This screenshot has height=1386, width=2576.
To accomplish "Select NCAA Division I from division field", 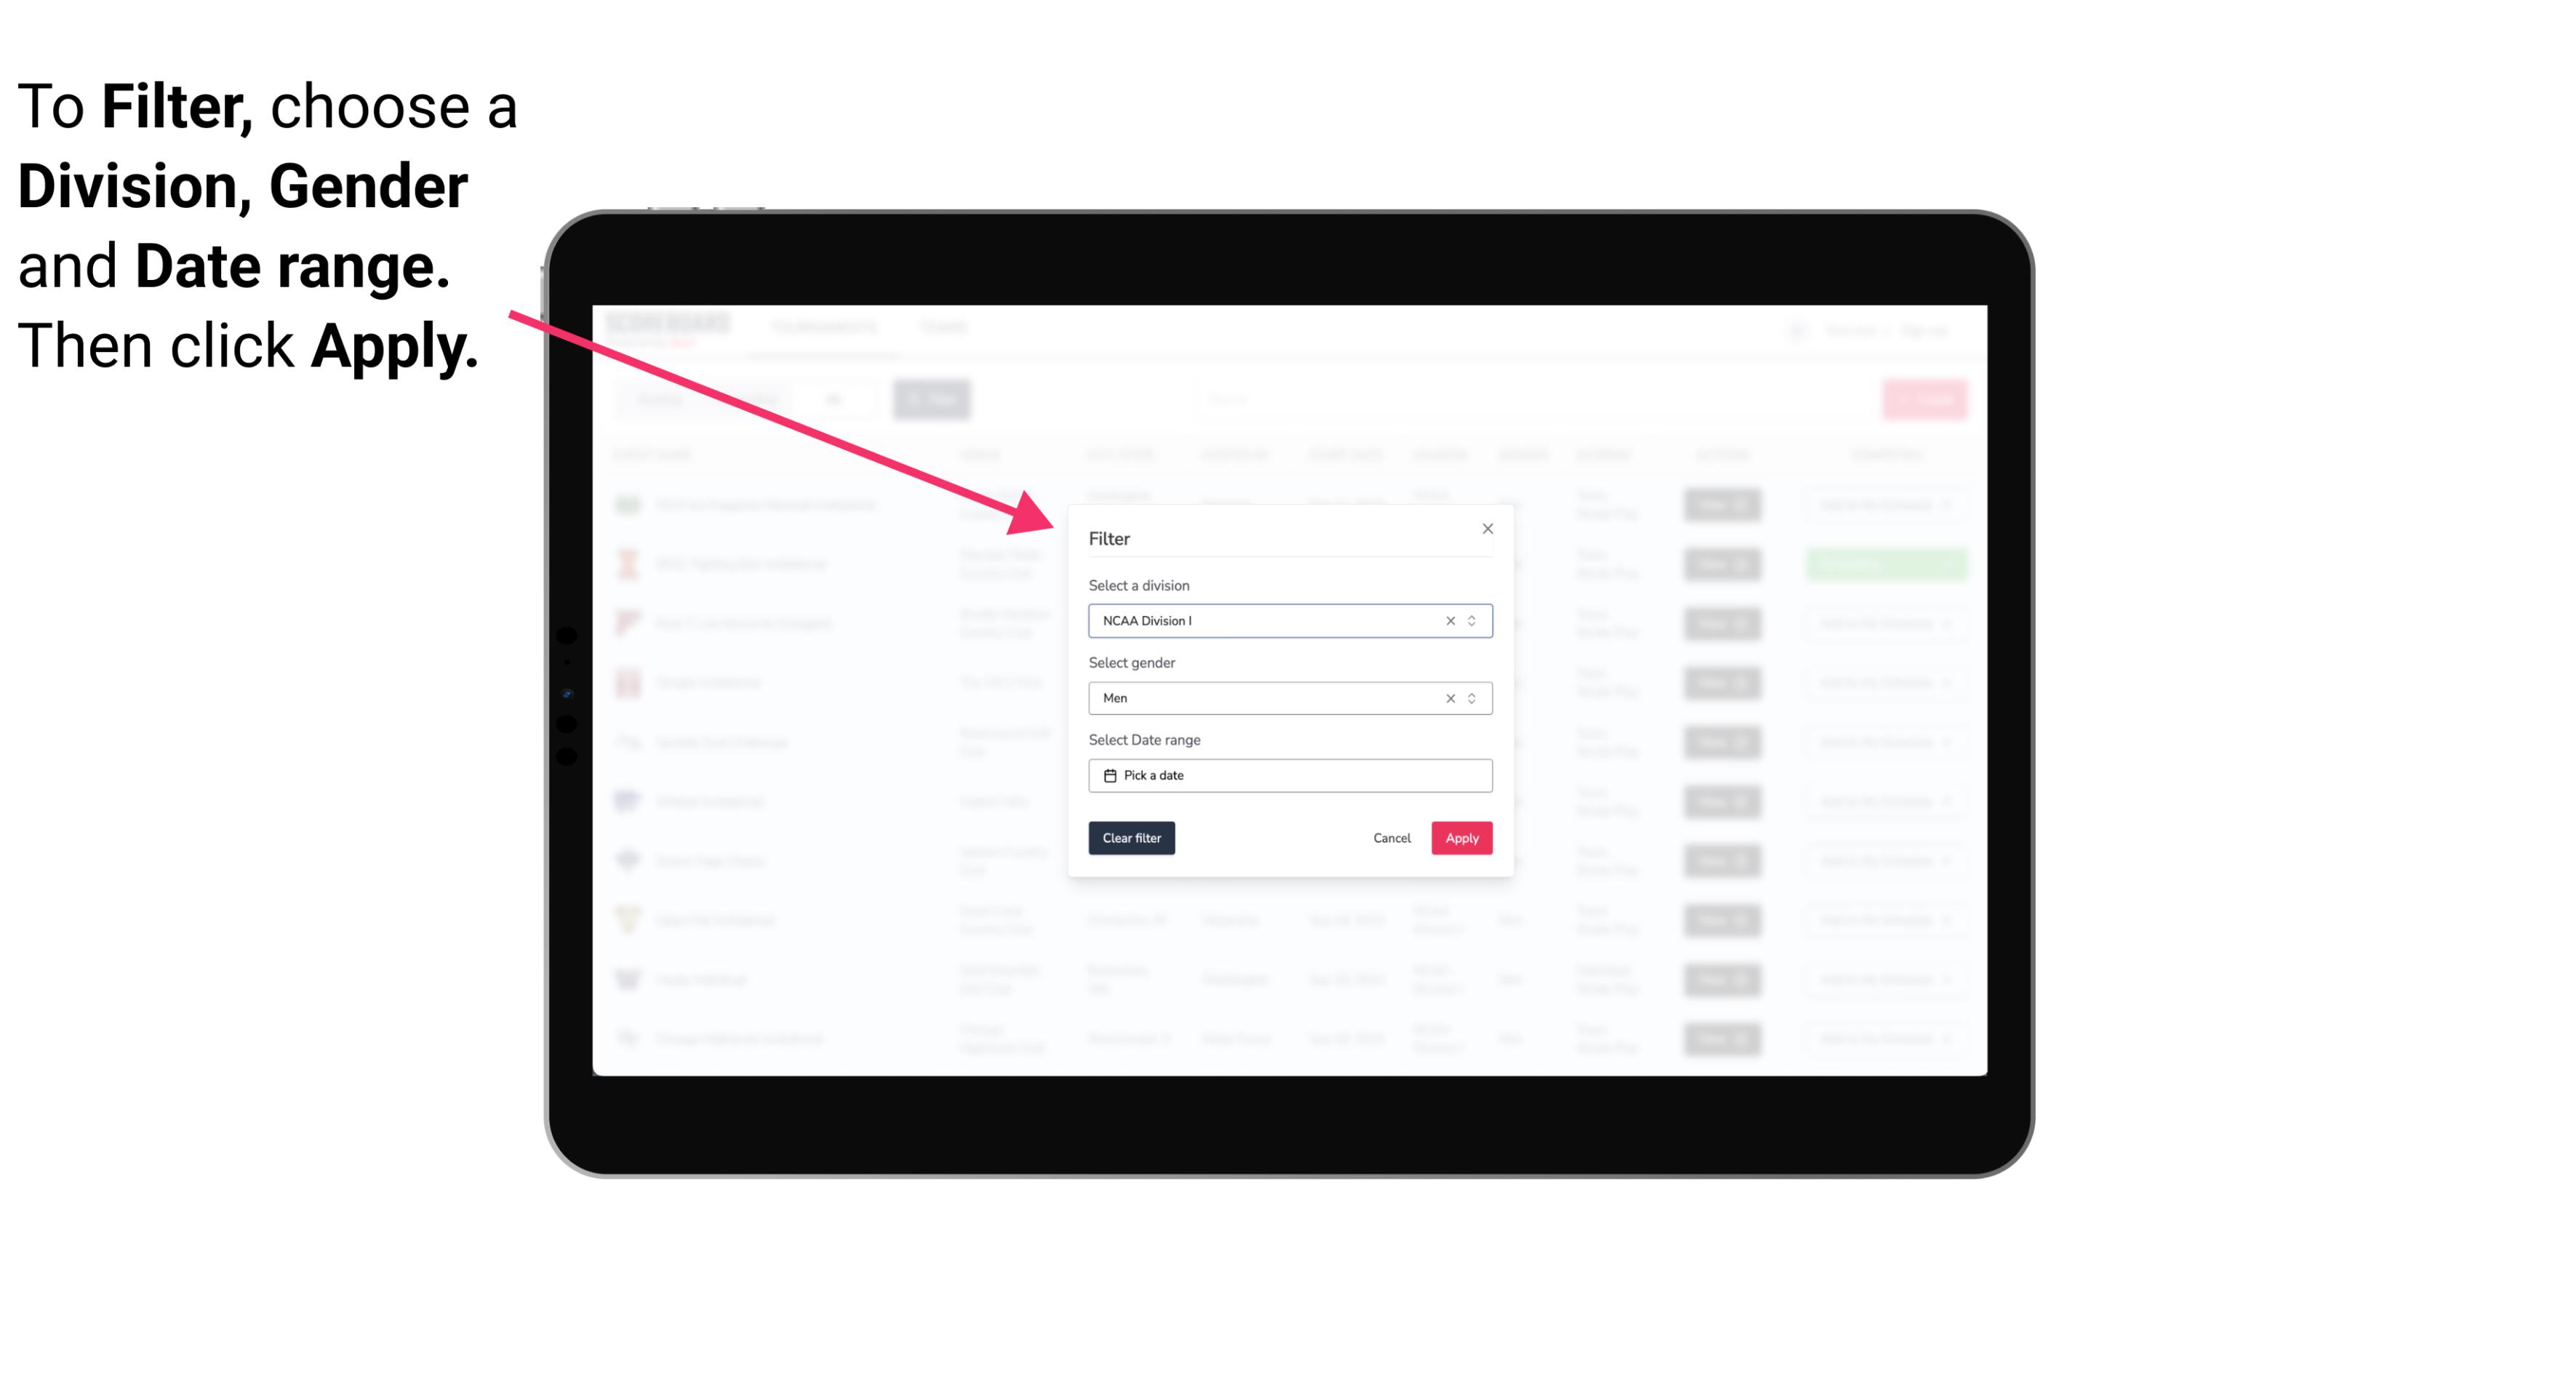I will click(1289, 621).
